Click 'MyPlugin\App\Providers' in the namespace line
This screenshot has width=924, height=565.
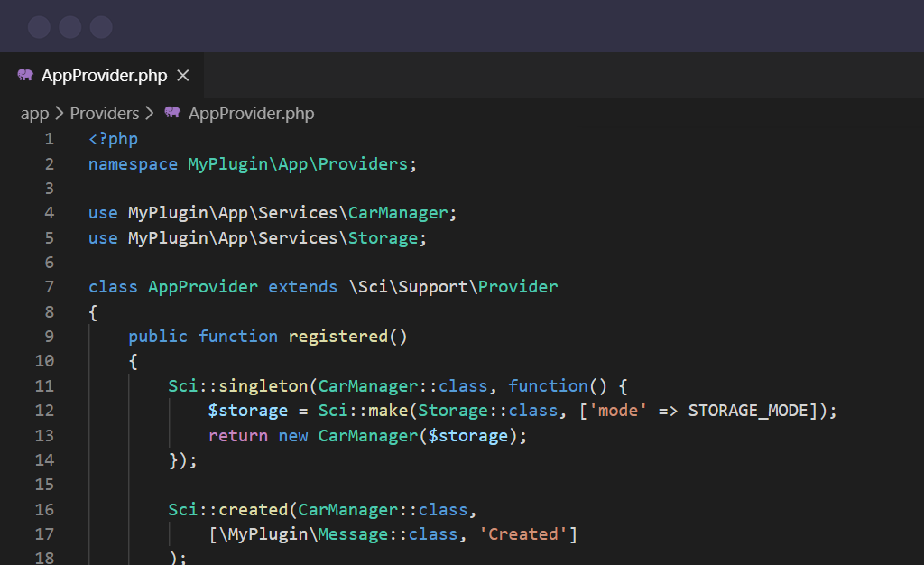click(x=298, y=164)
